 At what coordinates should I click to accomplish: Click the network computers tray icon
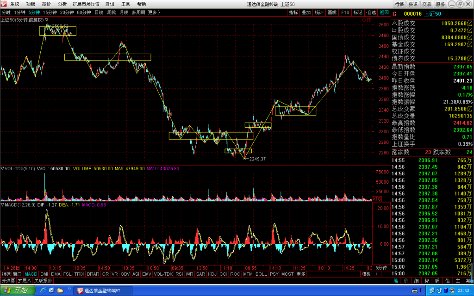pos(431,290)
